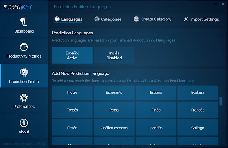
Task: Add Feroés prediction language
Action: (x=72, y=110)
